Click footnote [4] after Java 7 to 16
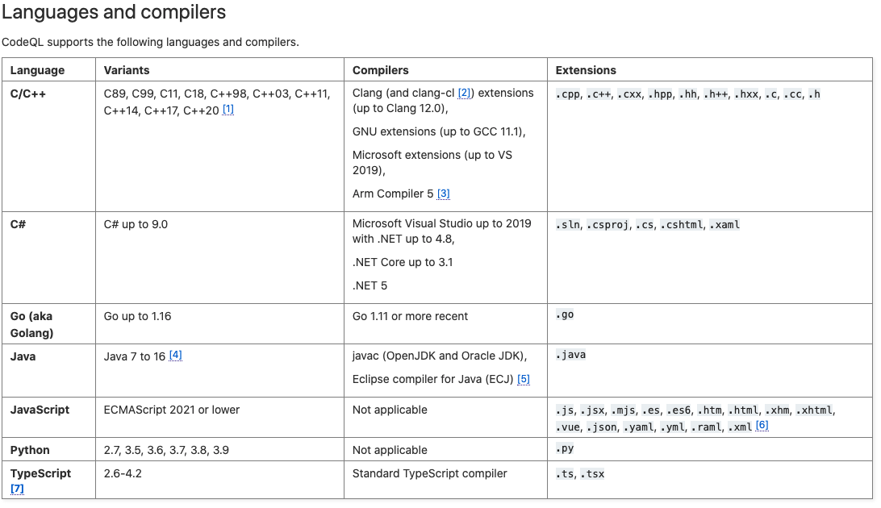This screenshot has height=508, width=881. coord(175,355)
